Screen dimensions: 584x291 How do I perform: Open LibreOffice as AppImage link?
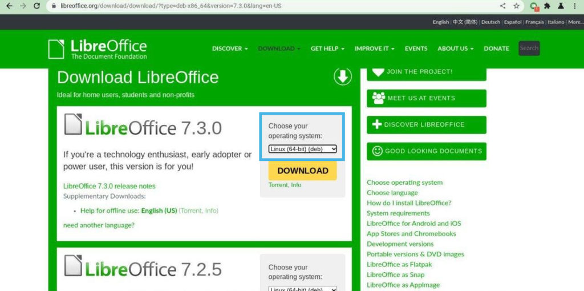click(x=403, y=285)
